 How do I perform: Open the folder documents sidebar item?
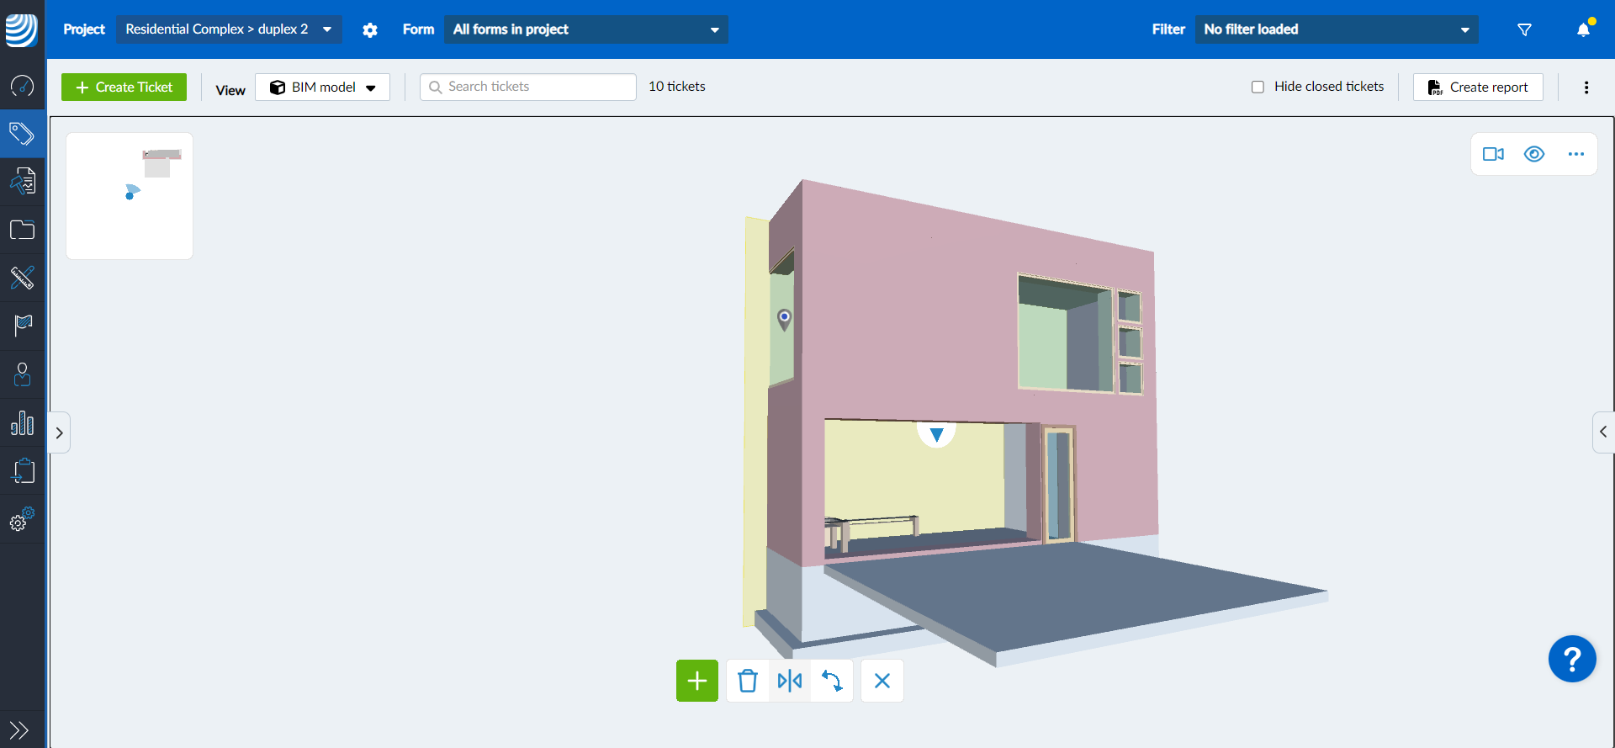22,230
